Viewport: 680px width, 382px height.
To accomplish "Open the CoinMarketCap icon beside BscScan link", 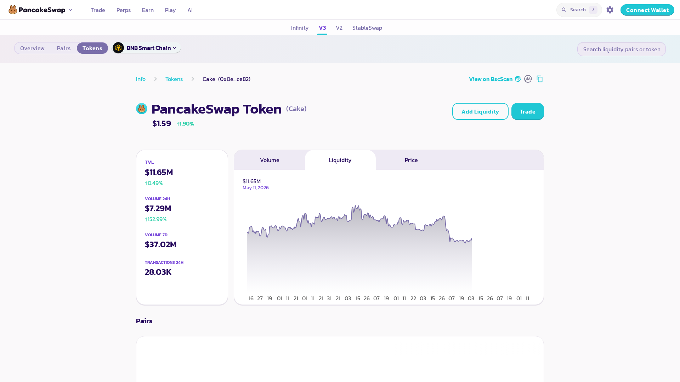I will coord(528,79).
